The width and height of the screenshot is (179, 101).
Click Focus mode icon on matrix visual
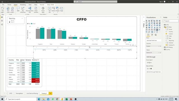[x=133, y=45]
